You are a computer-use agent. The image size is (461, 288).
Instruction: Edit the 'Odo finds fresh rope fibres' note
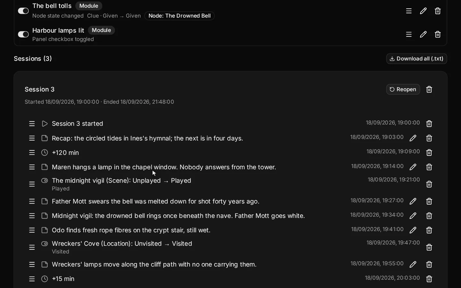(x=413, y=230)
